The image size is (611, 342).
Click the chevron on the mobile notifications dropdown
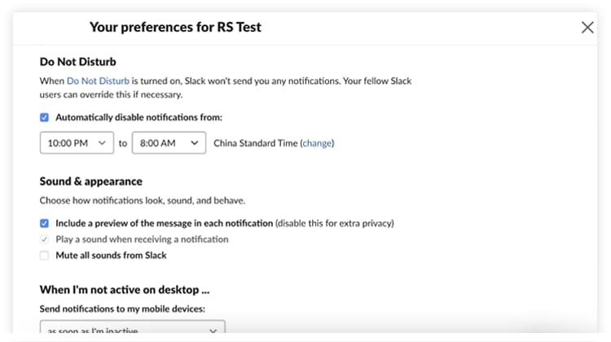coord(213,331)
